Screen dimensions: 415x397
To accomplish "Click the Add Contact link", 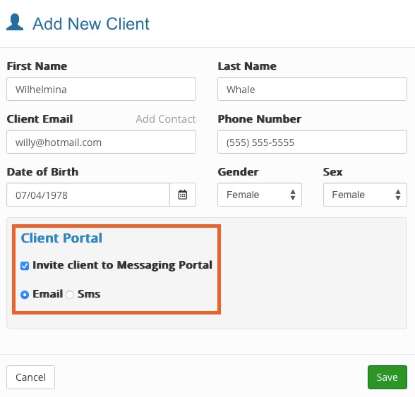I will click(x=166, y=119).
